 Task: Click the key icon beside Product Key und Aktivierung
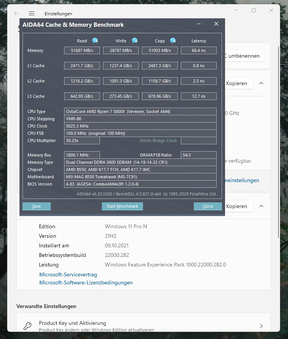tap(27, 326)
